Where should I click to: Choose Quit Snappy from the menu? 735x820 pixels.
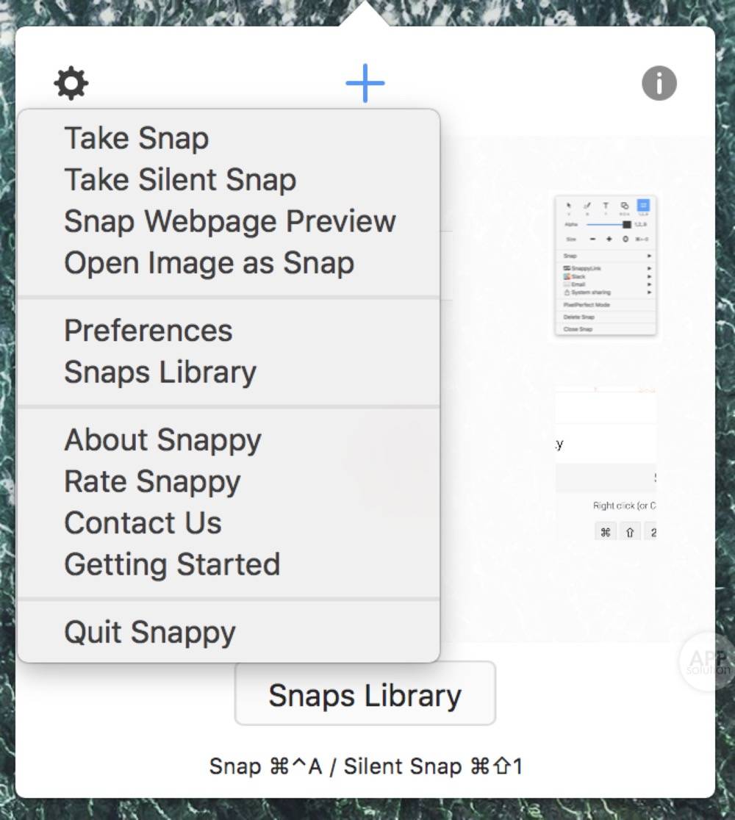[x=150, y=631]
